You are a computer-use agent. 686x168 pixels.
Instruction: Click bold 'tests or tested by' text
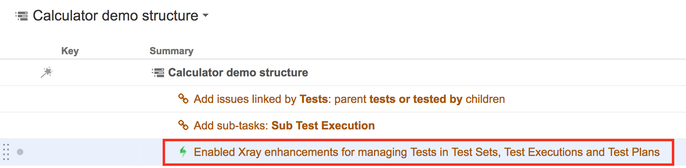[x=416, y=99]
